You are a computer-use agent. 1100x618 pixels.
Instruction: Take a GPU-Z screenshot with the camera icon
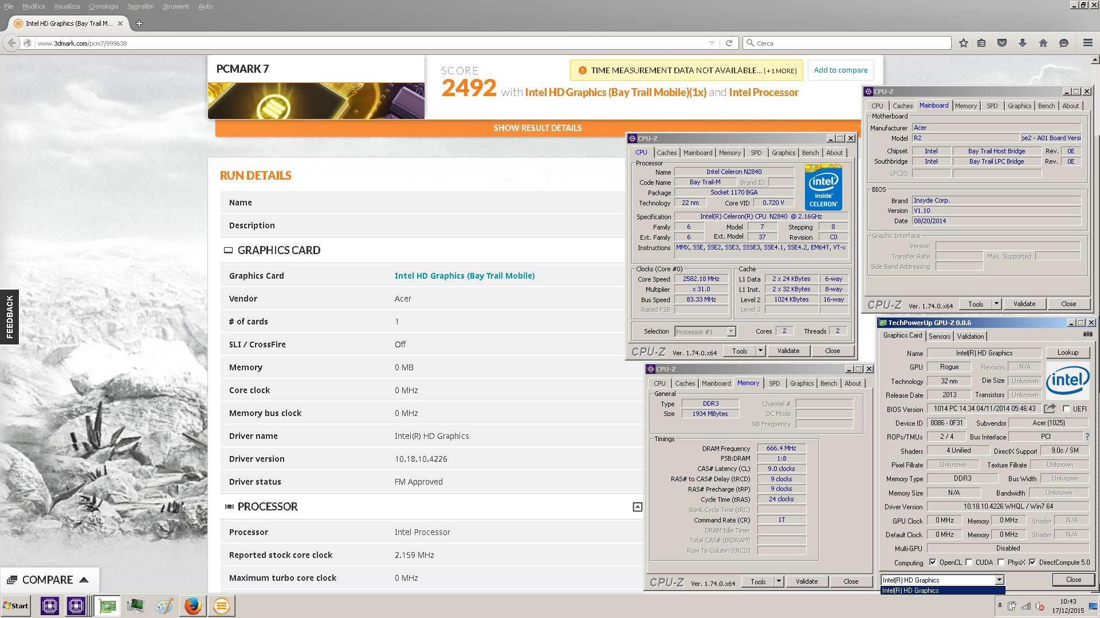(1087, 334)
